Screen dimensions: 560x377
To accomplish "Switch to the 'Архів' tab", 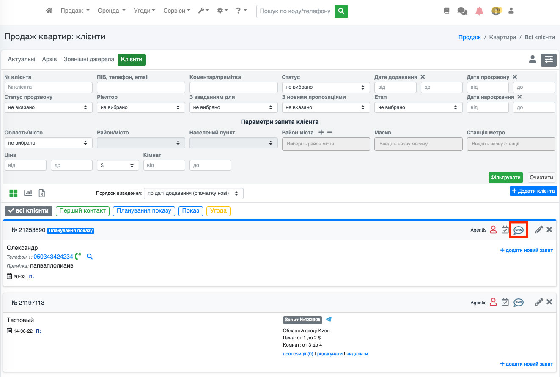I will (49, 60).
